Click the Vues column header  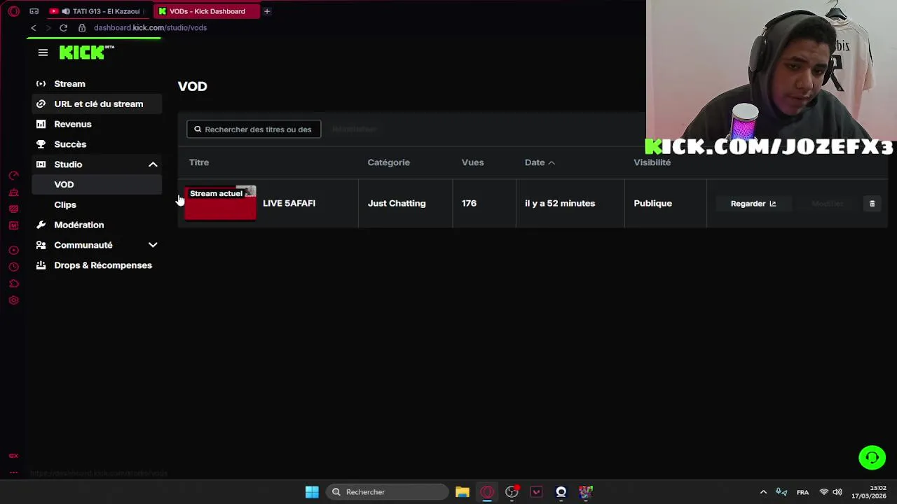point(472,162)
